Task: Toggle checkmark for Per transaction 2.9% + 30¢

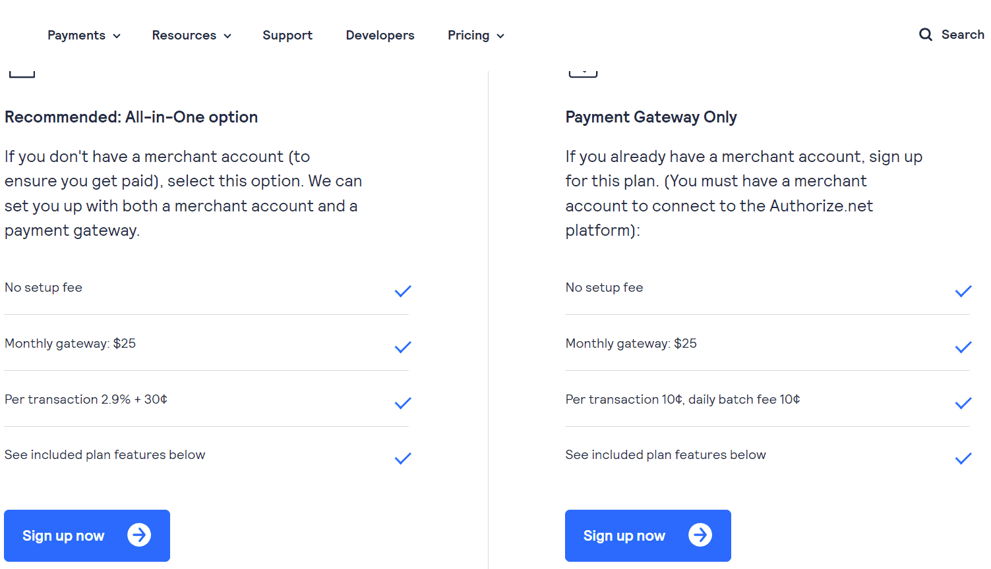Action: click(x=402, y=403)
